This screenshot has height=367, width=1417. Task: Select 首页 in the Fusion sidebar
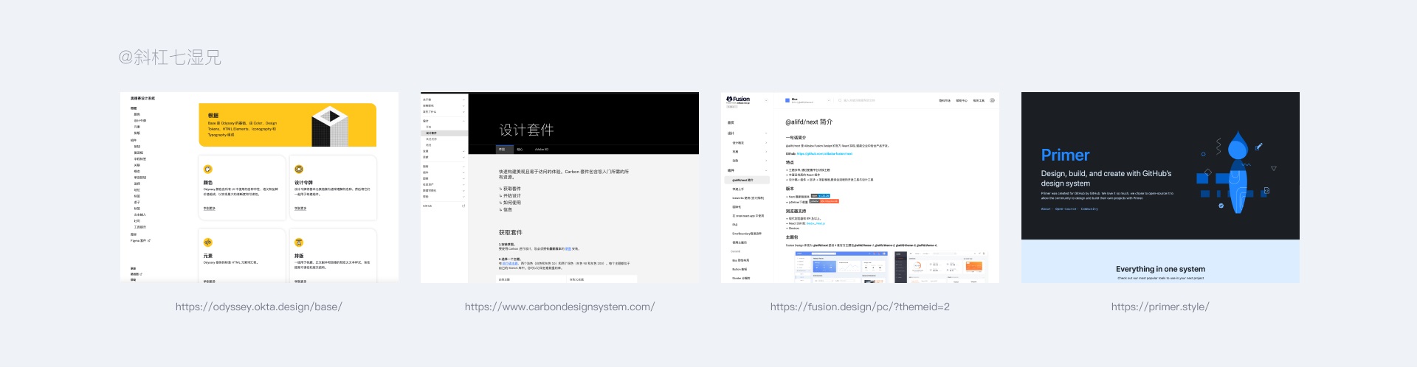[x=731, y=122]
